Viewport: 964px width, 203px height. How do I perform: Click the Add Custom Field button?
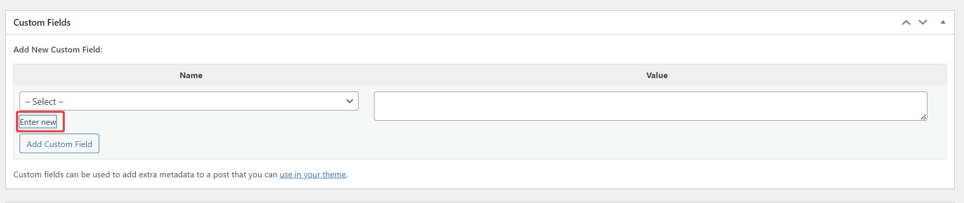coord(59,144)
